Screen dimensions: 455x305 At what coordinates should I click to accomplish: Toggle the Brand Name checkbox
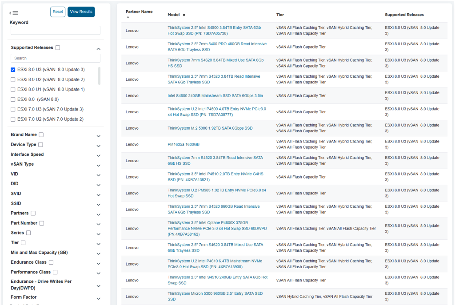(x=41, y=135)
